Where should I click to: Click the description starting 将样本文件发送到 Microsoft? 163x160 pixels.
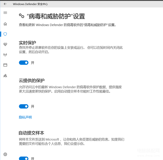(x=71, y=142)
